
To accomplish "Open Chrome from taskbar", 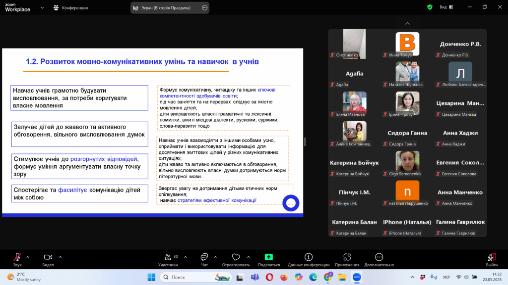I will [x=327, y=277].
